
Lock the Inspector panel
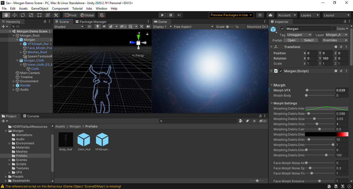tap(345, 22)
